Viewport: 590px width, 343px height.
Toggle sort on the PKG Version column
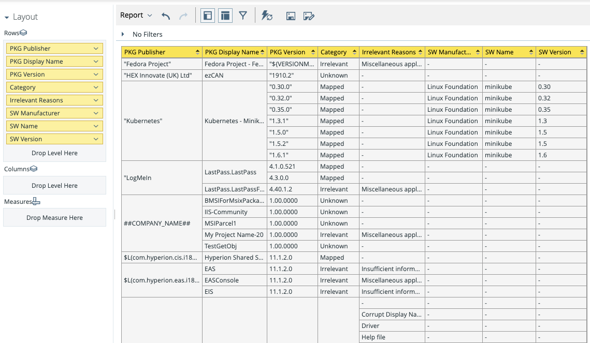tap(313, 52)
